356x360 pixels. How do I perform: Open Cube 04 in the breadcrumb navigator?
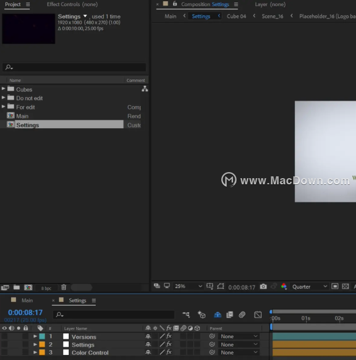(x=237, y=16)
